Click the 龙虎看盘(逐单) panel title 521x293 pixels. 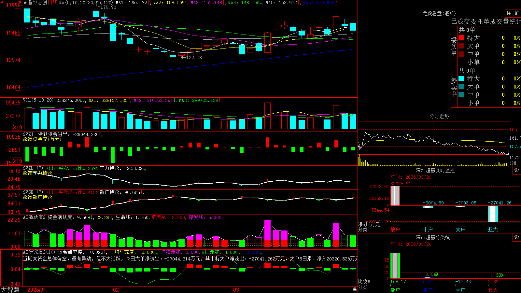tap(439, 13)
